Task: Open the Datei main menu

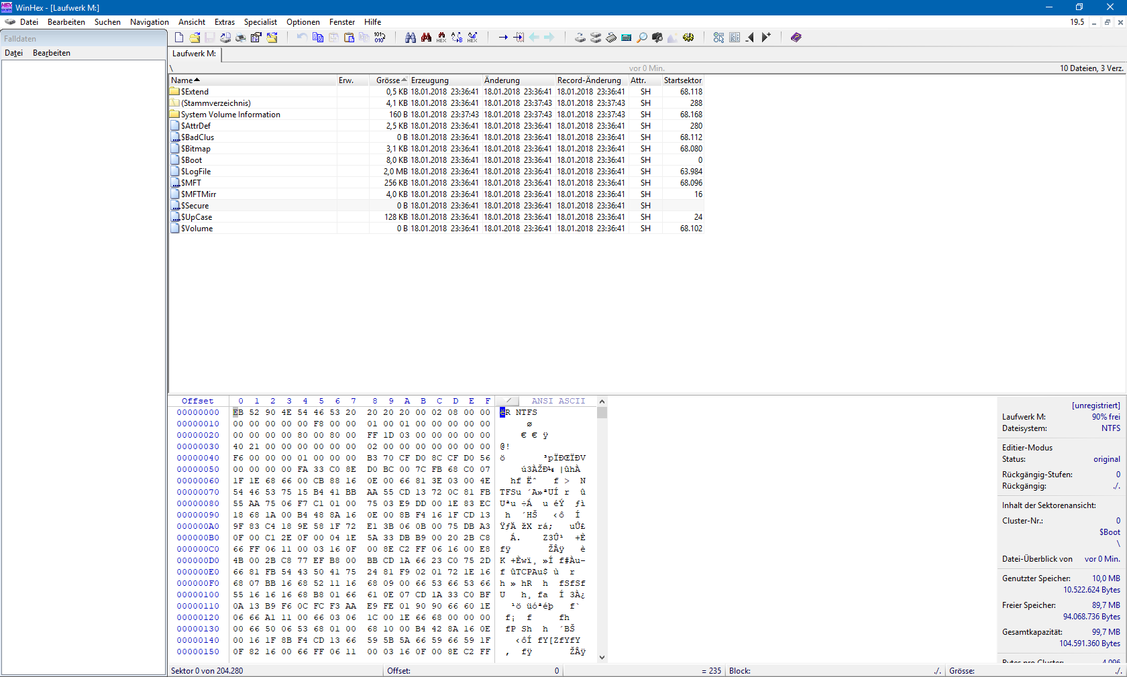Action: (x=29, y=22)
